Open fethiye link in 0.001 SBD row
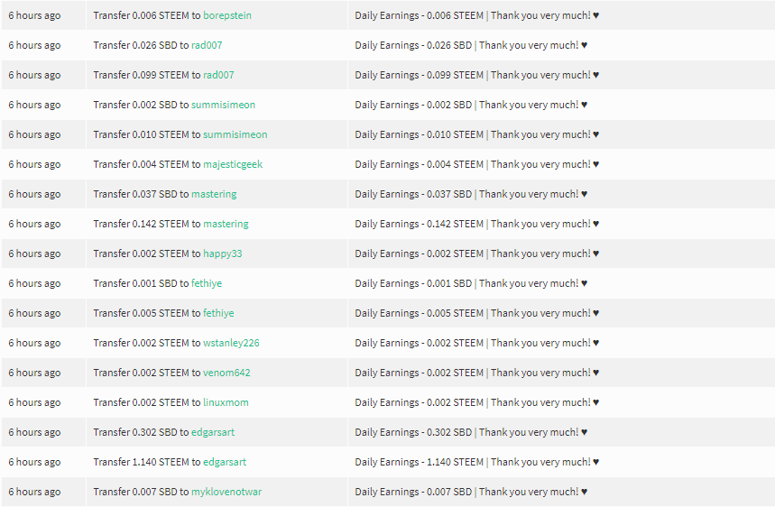 (207, 283)
